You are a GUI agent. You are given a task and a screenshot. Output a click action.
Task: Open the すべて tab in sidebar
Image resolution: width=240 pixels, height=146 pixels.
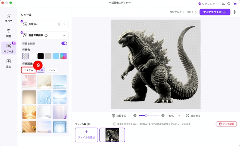click(x=9, y=18)
